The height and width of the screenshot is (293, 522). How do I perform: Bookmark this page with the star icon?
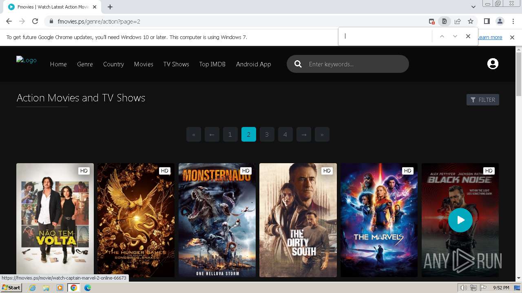pos(471,21)
